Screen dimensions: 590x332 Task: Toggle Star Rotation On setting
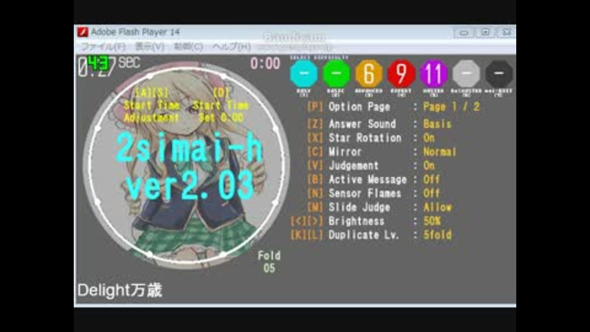(429, 138)
